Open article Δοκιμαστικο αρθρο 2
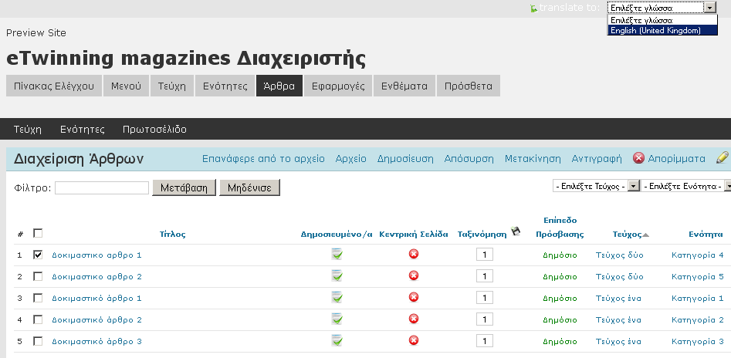The image size is (731, 358). coord(96,276)
